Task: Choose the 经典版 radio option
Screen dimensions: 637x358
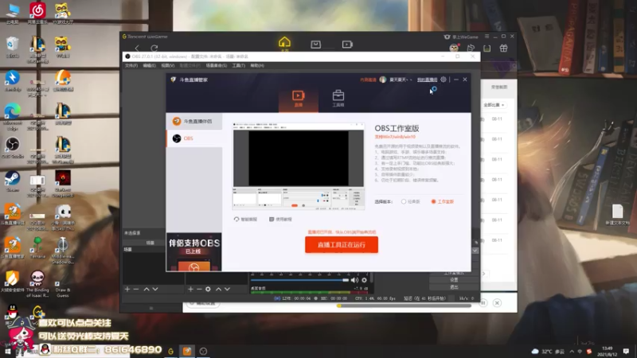Action: click(410, 202)
